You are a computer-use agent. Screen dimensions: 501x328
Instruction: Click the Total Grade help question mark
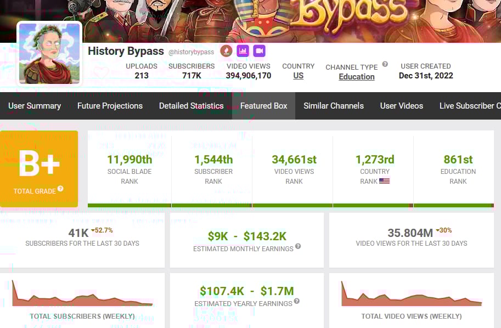(x=60, y=189)
